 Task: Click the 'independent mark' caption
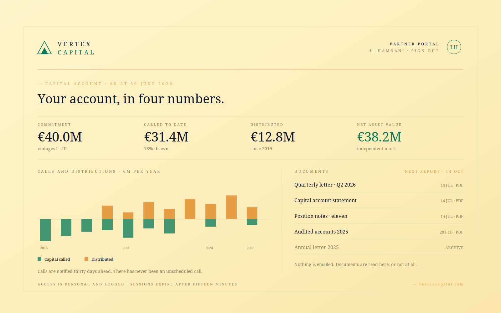point(376,149)
